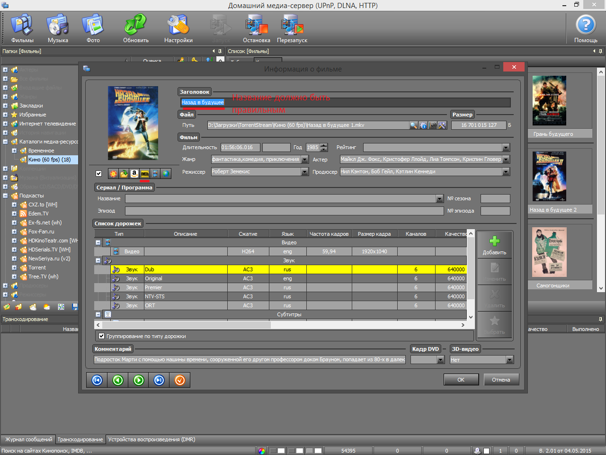This screenshot has height=455, width=606.
Task: Click the green previous movie arrow
Action: pos(118,380)
